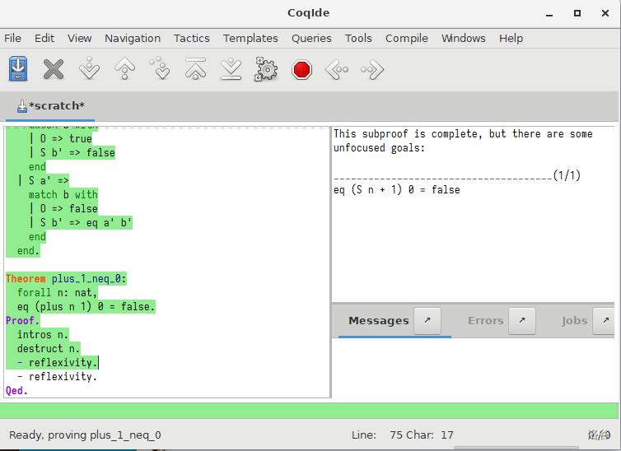Switch to the Errors tab
Image resolution: width=621 pixels, height=451 pixels.
point(485,321)
